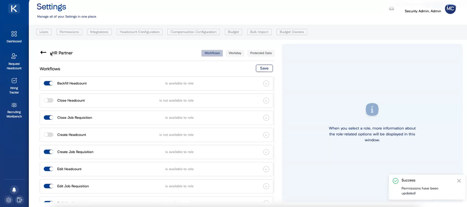Disable the Backfill Headcount toggle
The image size is (467, 207).
click(x=49, y=83)
